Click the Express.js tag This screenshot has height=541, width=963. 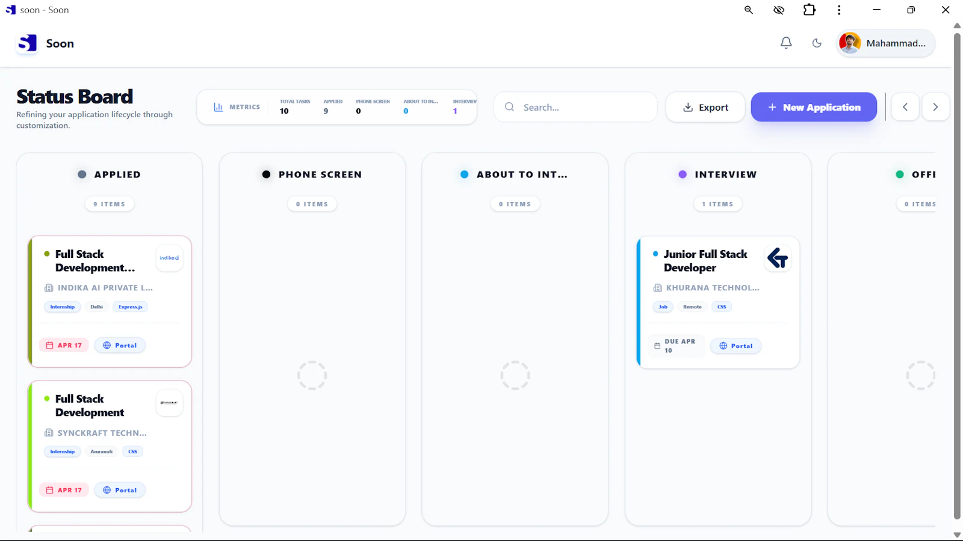[x=131, y=307]
